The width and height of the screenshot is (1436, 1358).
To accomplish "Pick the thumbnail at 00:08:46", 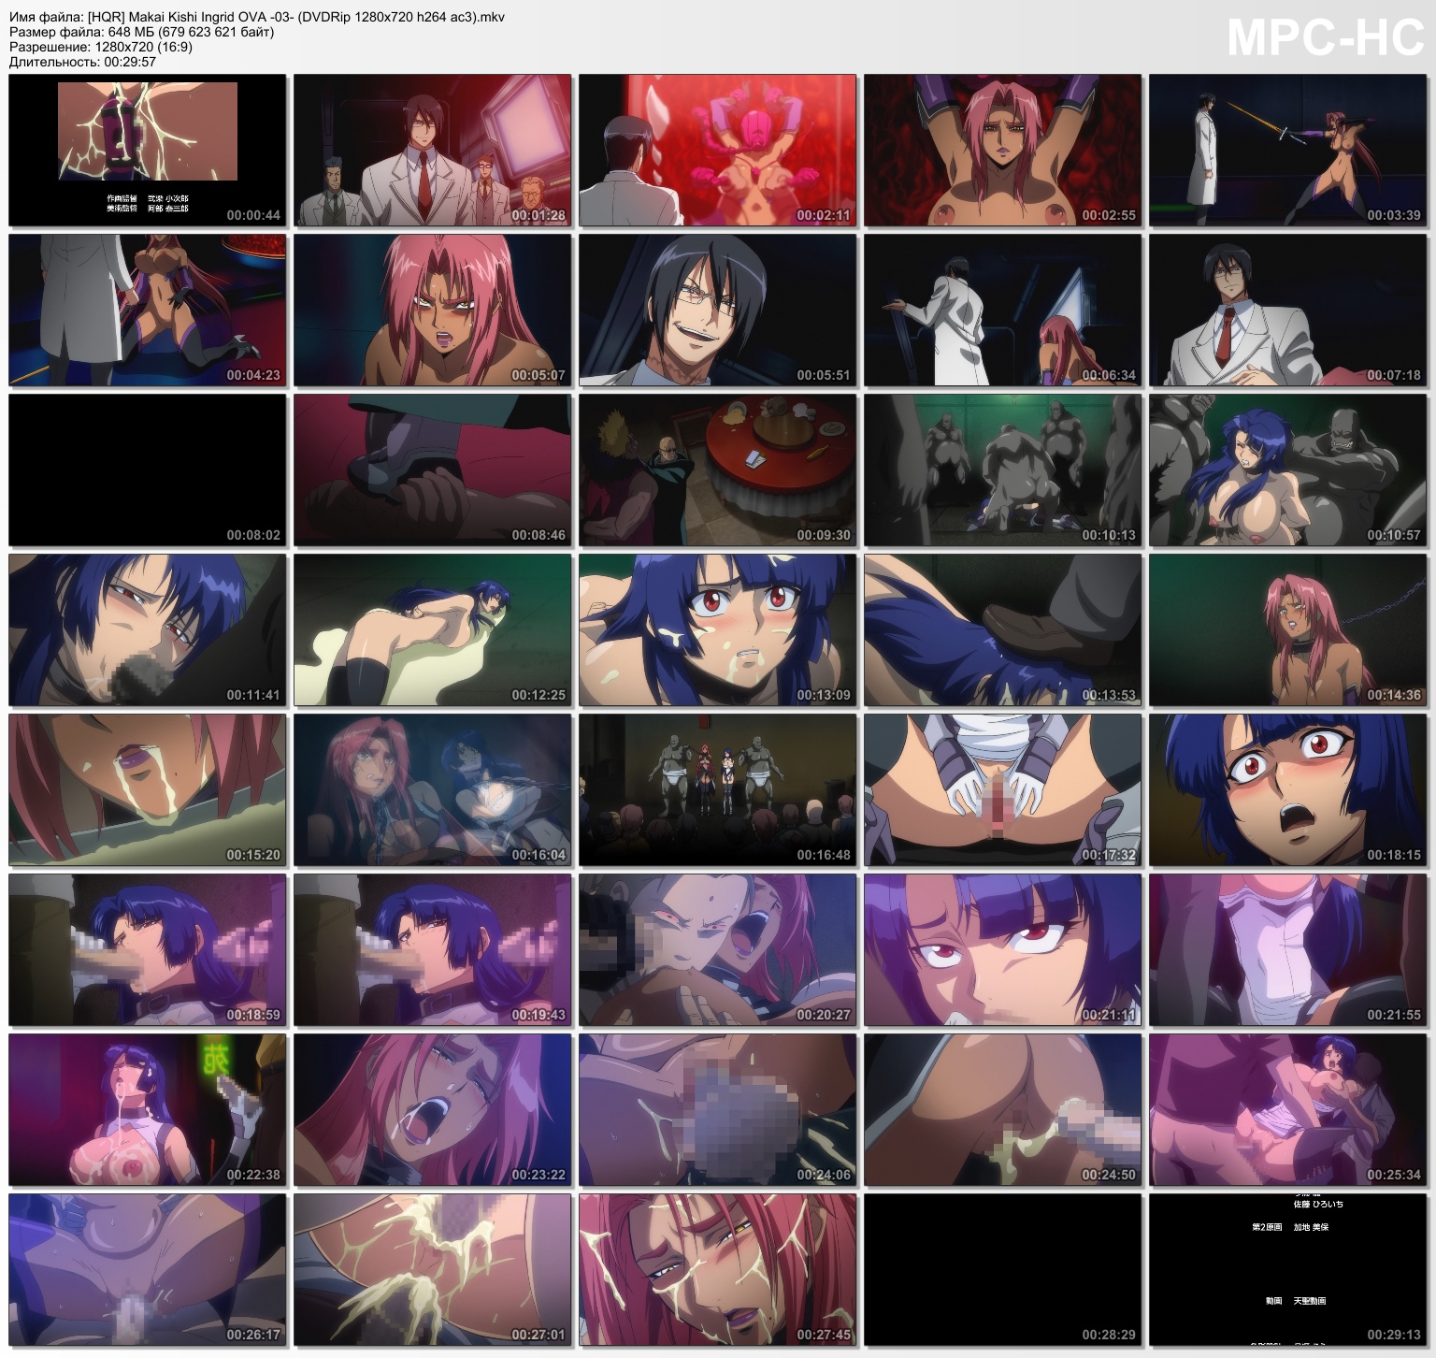I will coord(433,470).
